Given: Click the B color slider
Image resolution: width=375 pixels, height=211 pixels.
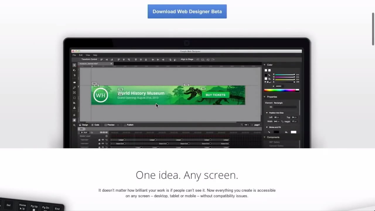Looking at the screenshot, I should 285,79.
